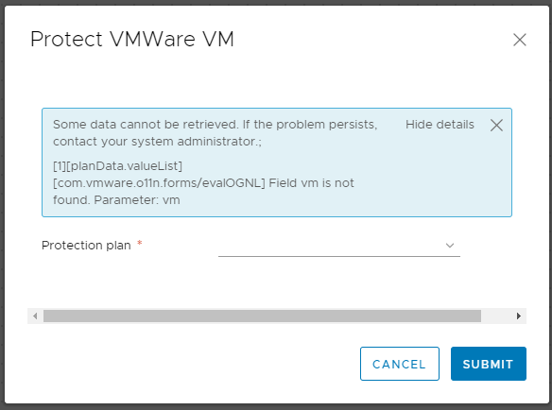Click the Hide details link
The image size is (552, 410).
click(x=440, y=125)
